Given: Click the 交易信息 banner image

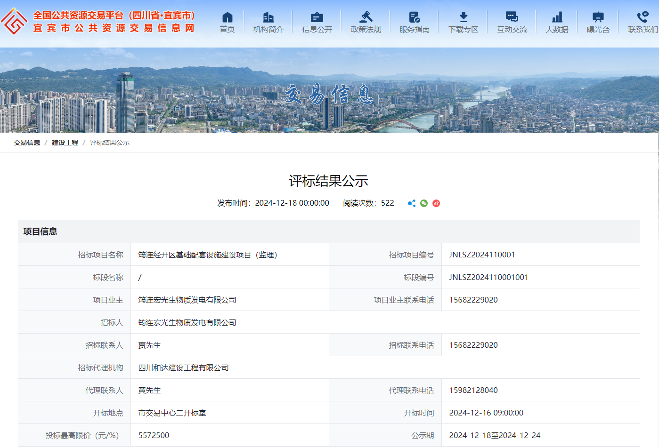Looking at the screenshot, I should 329,94.
